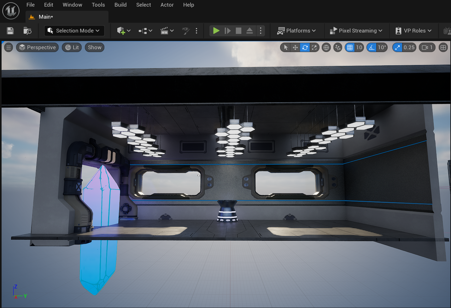Open the File menu
The width and height of the screenshot is (451, 308).
tap(31, 5)
